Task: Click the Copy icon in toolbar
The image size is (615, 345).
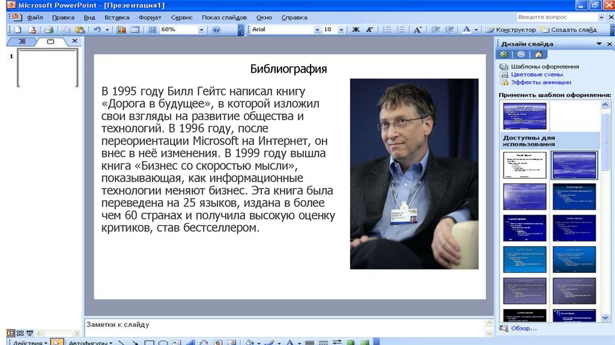Action: click(x=66, y=30)
